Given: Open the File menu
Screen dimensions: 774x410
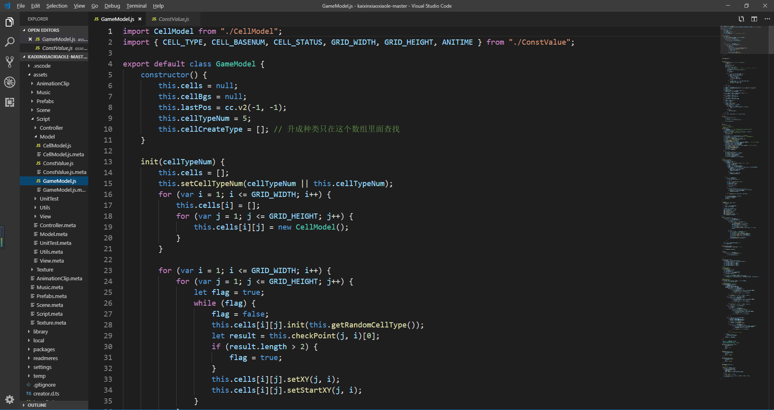Looking at the screenshot, I should click(21, 6).
